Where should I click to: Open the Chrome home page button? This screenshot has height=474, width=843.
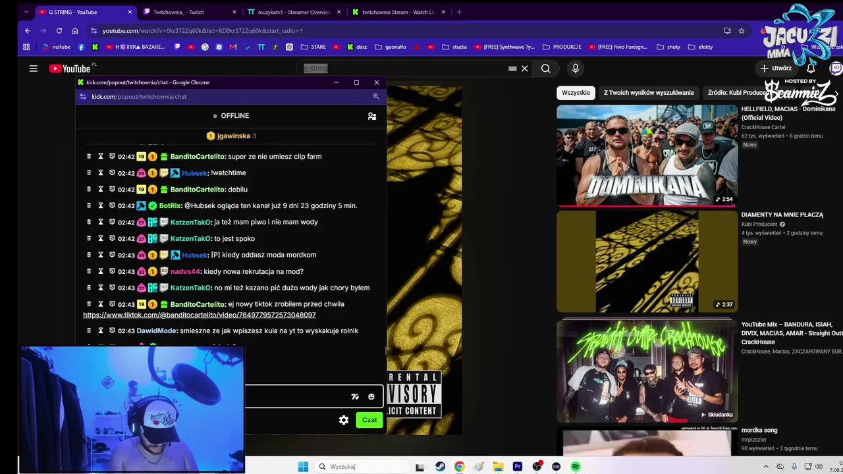[x=75, y=31]
